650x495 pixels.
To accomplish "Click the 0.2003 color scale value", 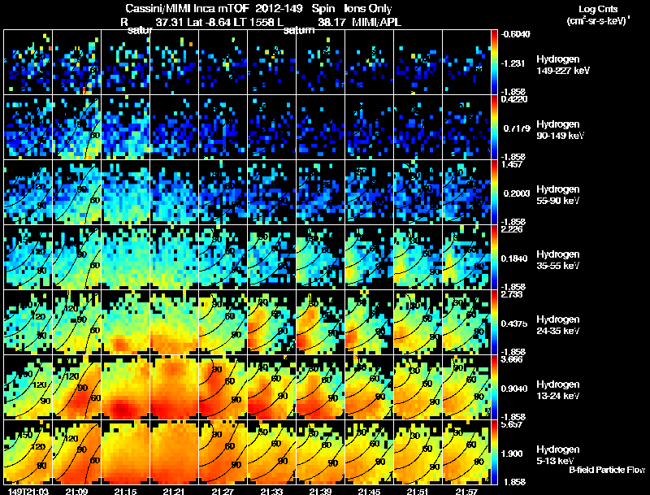I will click(x=517, y=193).
